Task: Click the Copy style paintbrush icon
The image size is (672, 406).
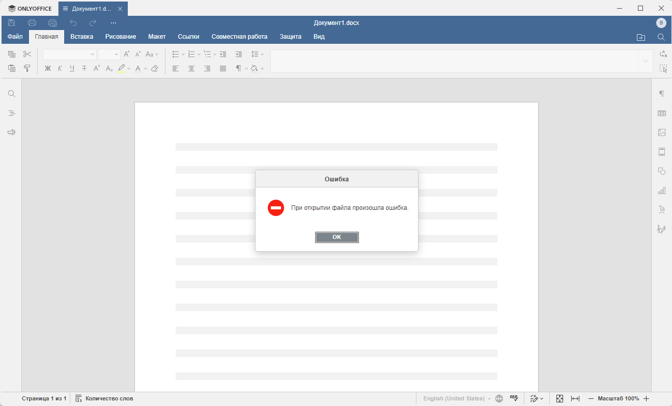Action: coord(27,68)
